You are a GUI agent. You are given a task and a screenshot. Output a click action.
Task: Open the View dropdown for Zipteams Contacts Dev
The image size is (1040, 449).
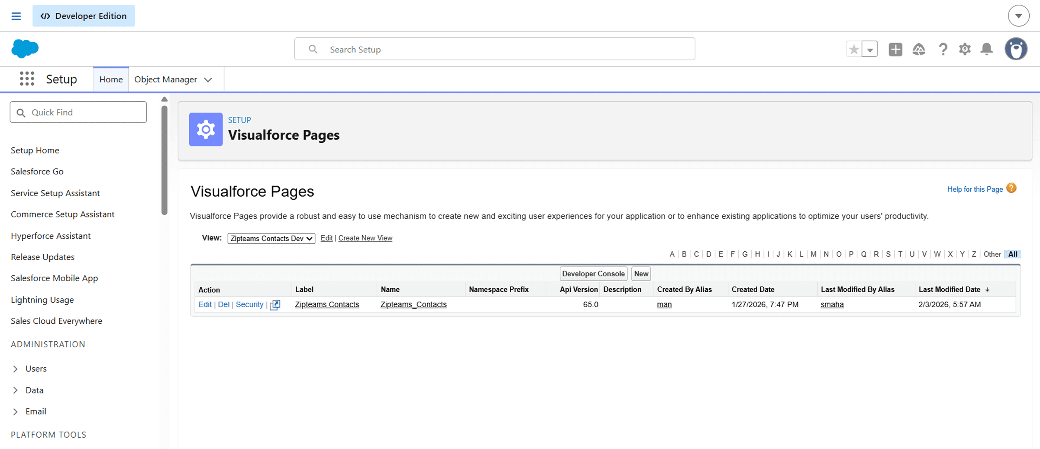[x=271, y=238]
